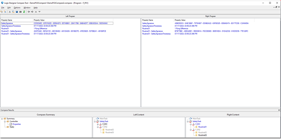Click the Save (blue floppy disk) icon
Screen dimensions: 281x139
17,12
